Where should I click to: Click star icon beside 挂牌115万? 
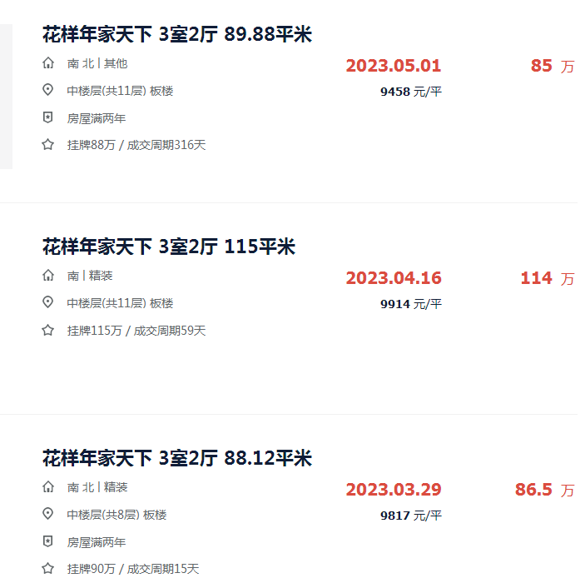tap(47, 330)
